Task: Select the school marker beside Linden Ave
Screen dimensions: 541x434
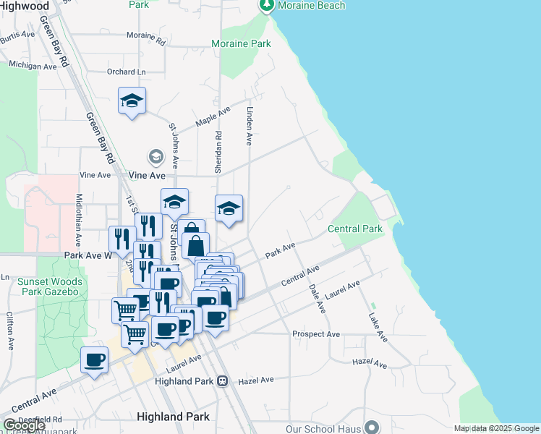Action: (x=229, y=210)
